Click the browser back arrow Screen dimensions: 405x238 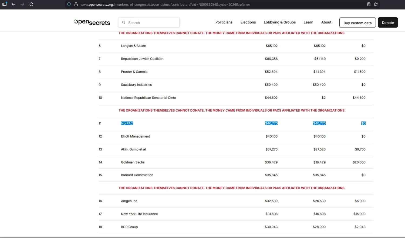pyautogui.click(x=13, y=4)
